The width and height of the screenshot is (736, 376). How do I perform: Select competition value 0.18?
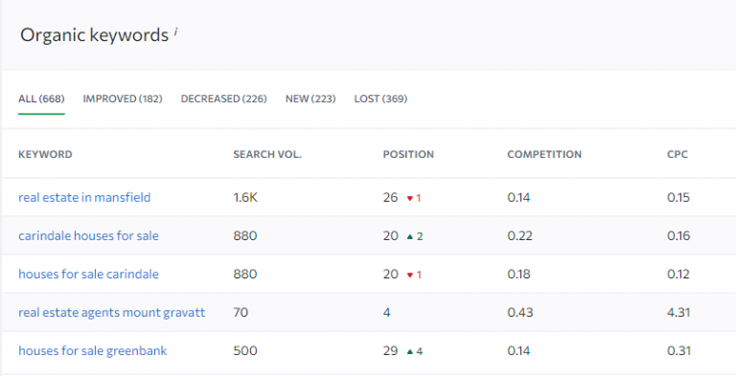(518, 275)
